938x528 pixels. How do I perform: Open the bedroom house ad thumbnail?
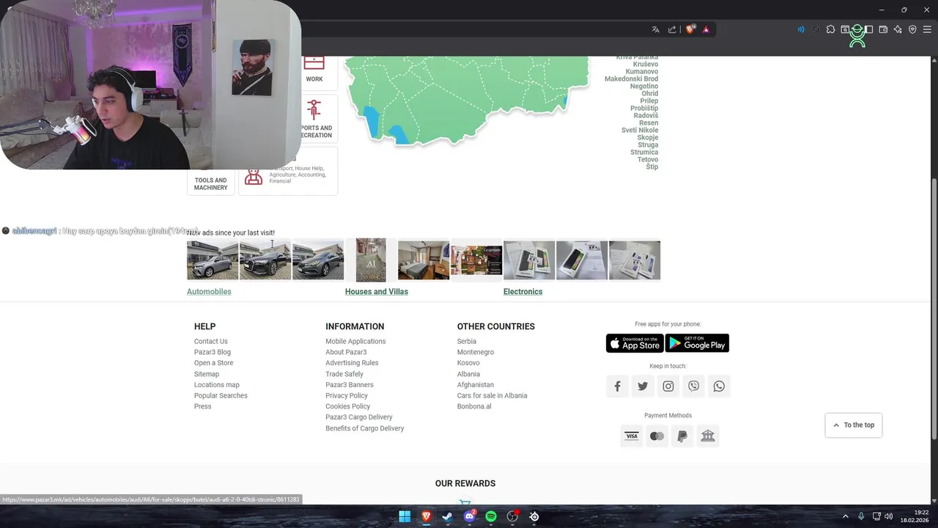click(x=424, y=260)
